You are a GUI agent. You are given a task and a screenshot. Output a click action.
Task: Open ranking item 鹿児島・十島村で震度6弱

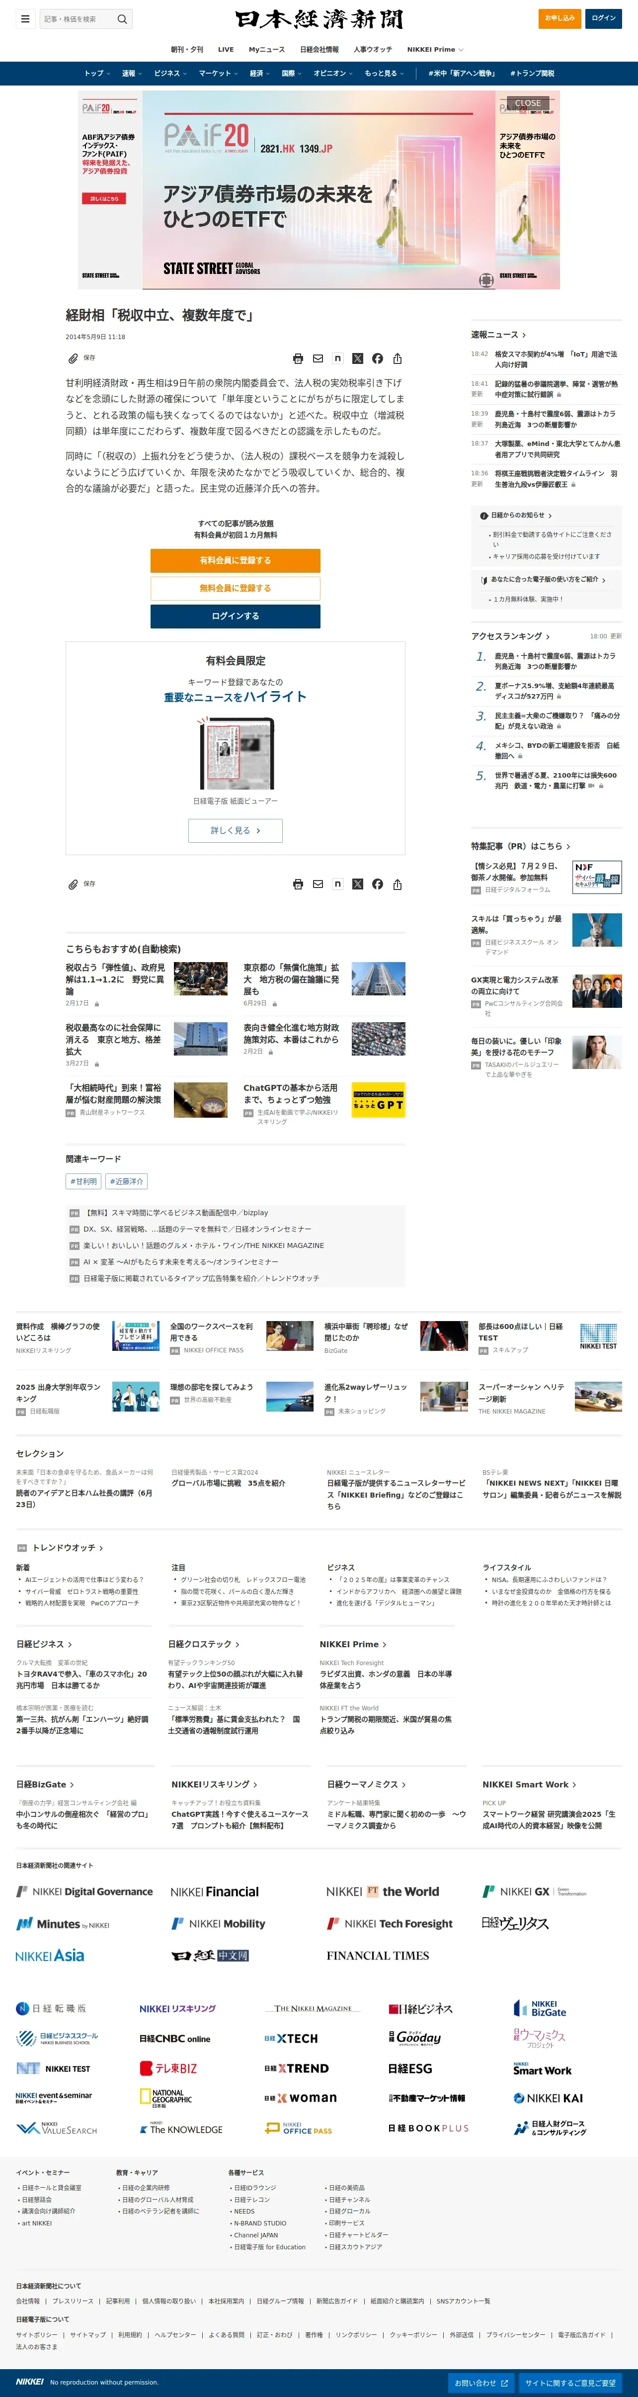point(555,661)
